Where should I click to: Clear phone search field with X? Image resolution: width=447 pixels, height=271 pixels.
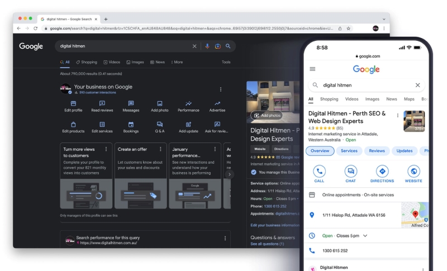point(417,85)
